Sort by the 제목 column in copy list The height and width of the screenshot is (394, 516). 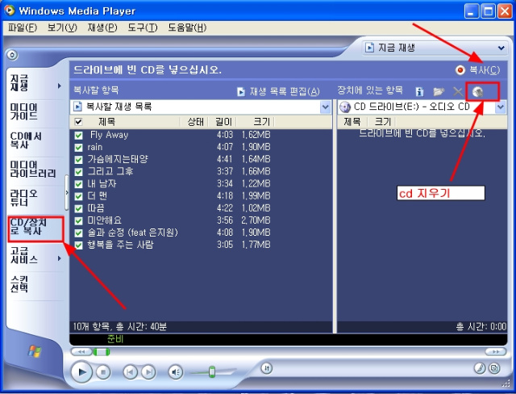coord(106,122)
